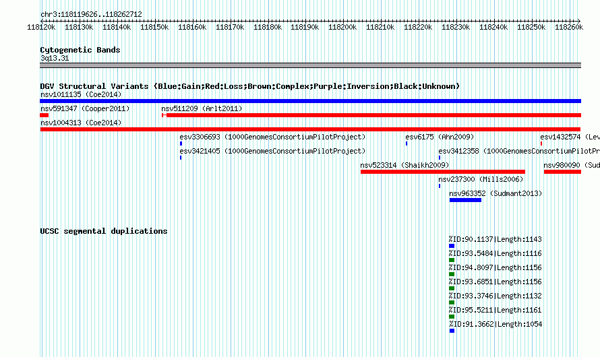Open the nsv1004313 (Coe2014) red loss bar
The width and height of the screenshot is (600, 357).
(310, 129)
